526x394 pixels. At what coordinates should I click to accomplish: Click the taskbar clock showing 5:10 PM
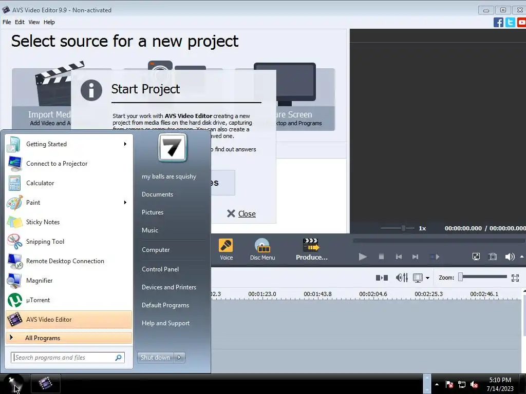click(x=500, y=384)
